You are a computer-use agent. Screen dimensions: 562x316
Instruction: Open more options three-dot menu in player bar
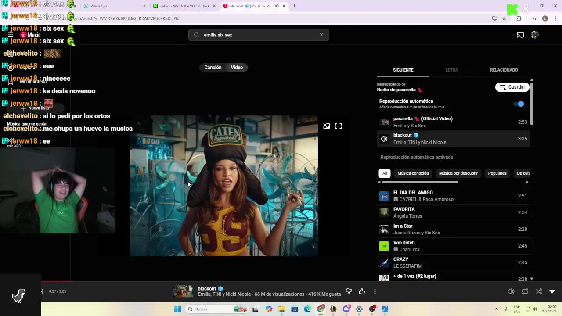tap(375, 291)
